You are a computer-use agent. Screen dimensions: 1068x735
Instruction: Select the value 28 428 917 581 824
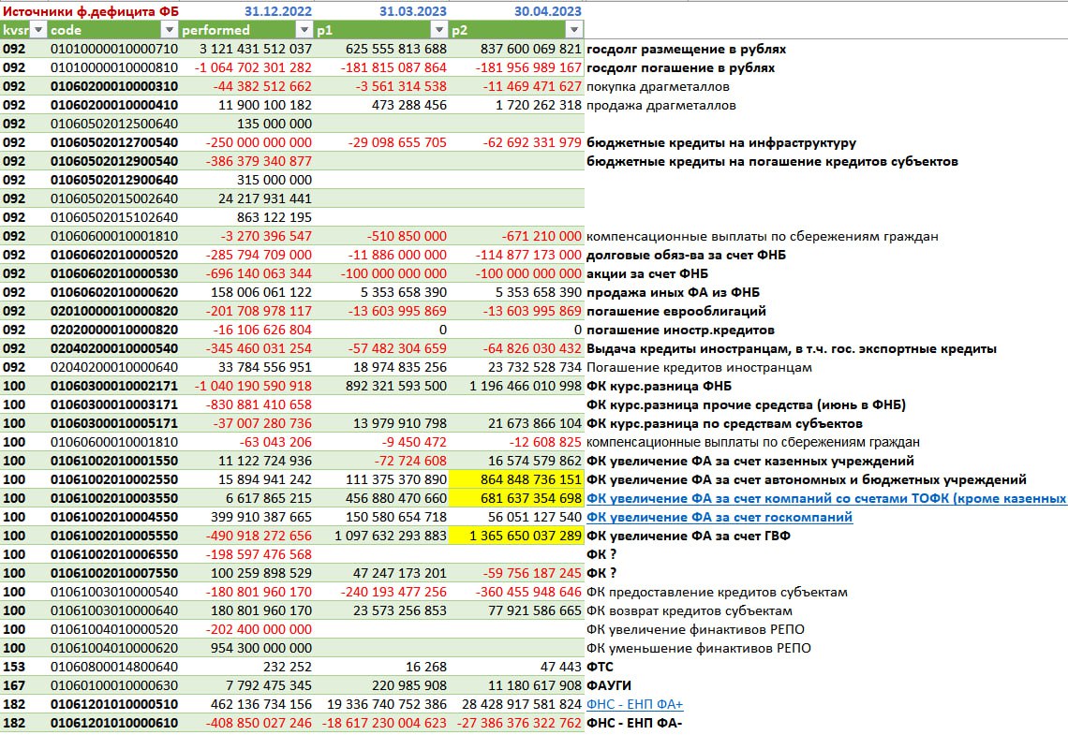pos(522,704)
